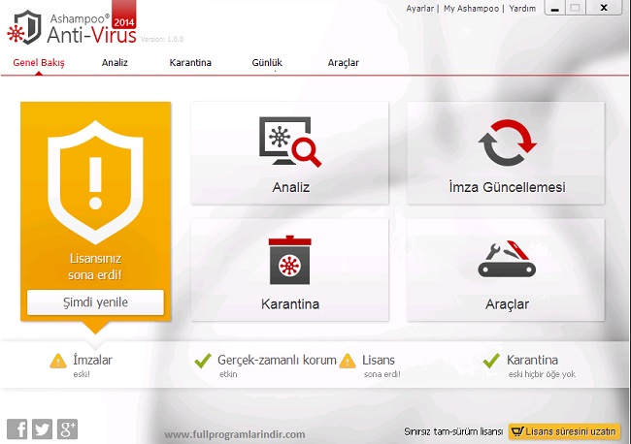Select the Gerçek-zamanlı korum status label
631x444 pixels.
point(277,360)
